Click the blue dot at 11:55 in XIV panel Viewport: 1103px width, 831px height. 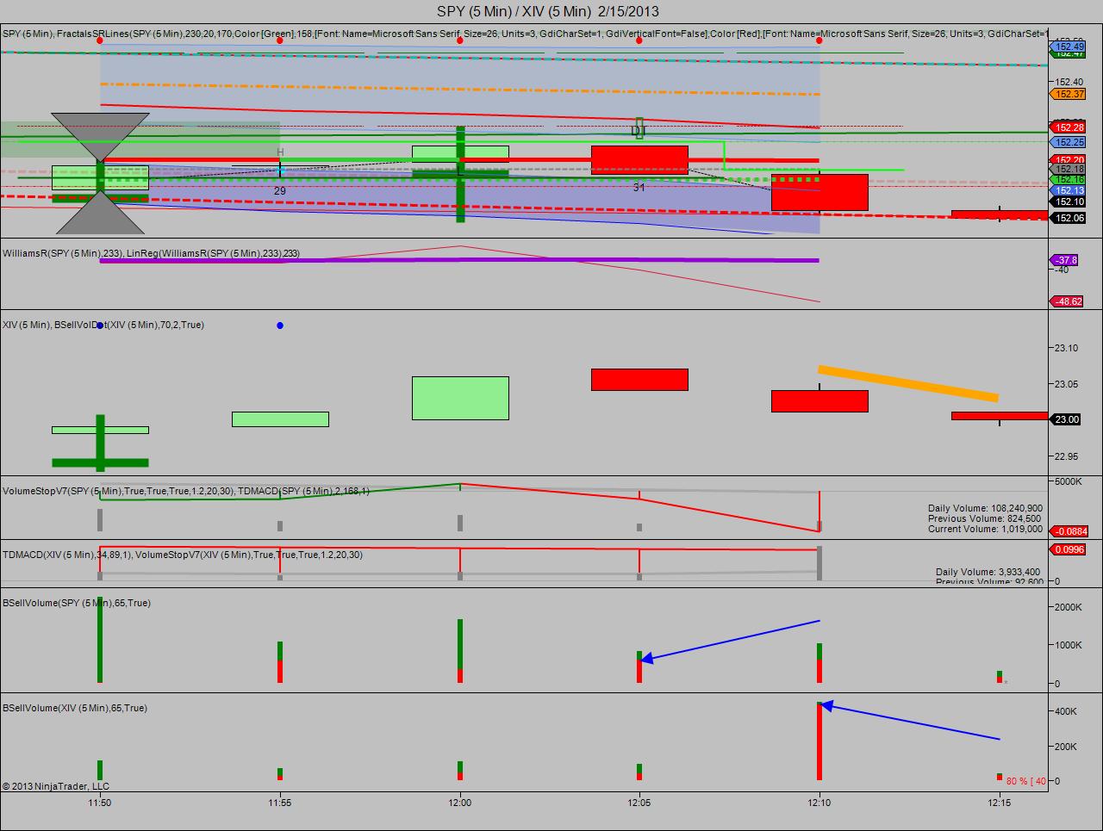click(x=280, y=326)
